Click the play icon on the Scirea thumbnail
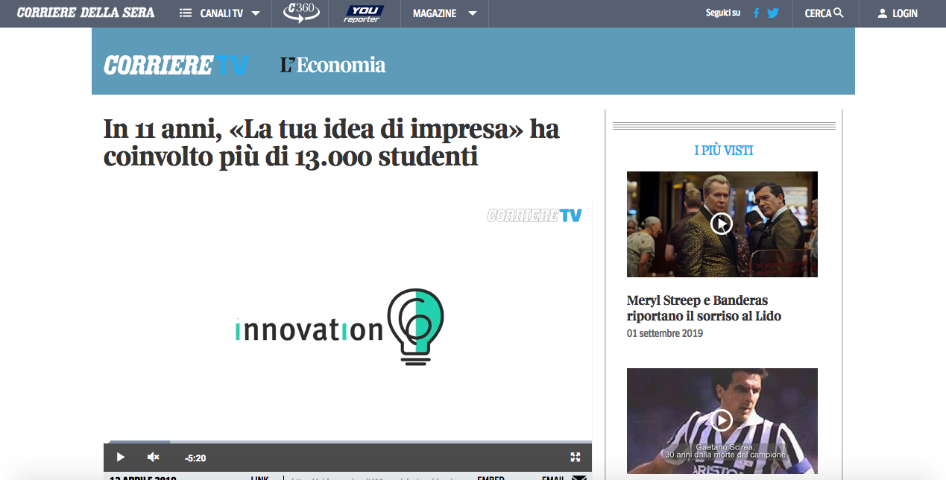Viewport: 946px width, 480px height. coord(722,420)
